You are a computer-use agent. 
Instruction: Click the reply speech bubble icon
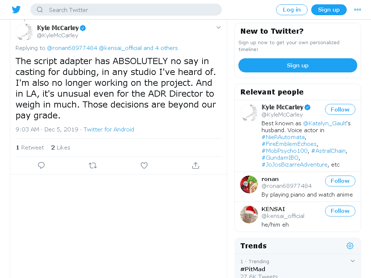[x=41, y=165]
